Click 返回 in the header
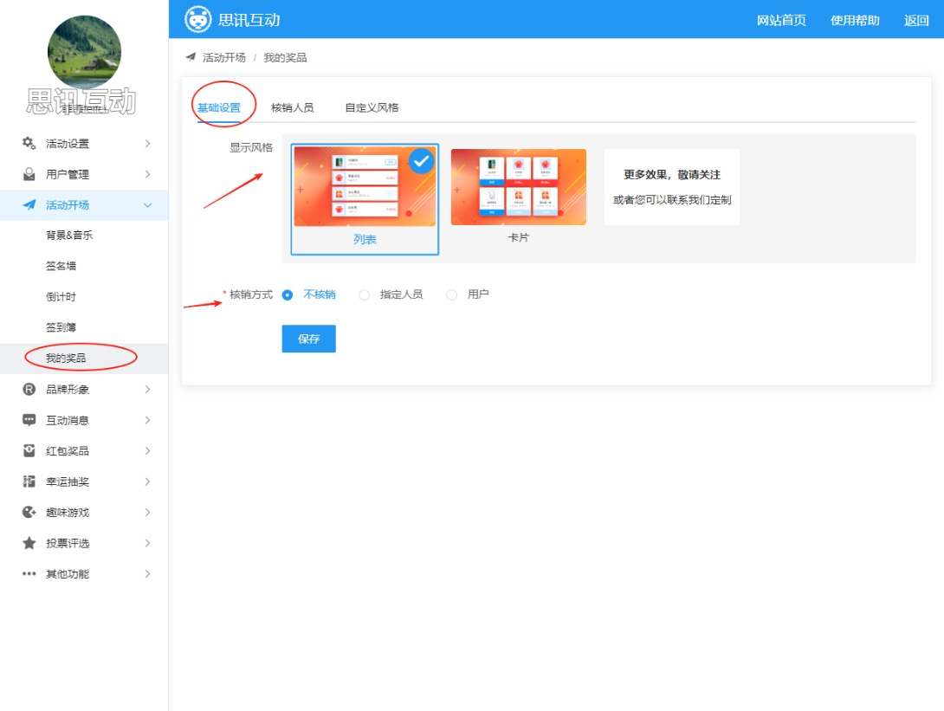Viewport: 944px width, 711px height. (916, 21)
